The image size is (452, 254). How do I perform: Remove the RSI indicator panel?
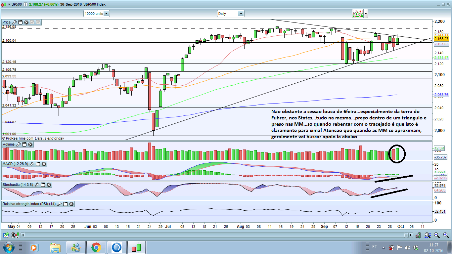[x=71, y=204]
